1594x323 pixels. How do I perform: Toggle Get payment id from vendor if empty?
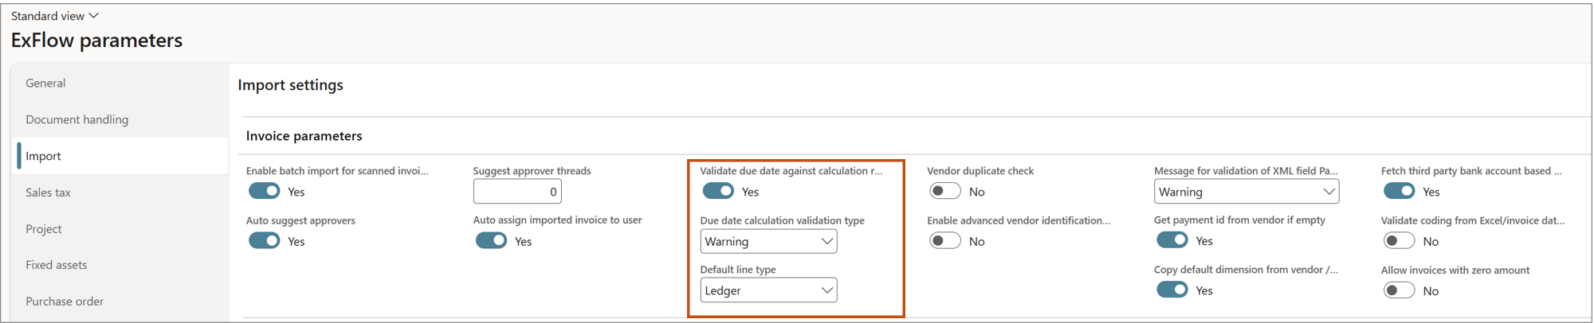coord(1172,241)
